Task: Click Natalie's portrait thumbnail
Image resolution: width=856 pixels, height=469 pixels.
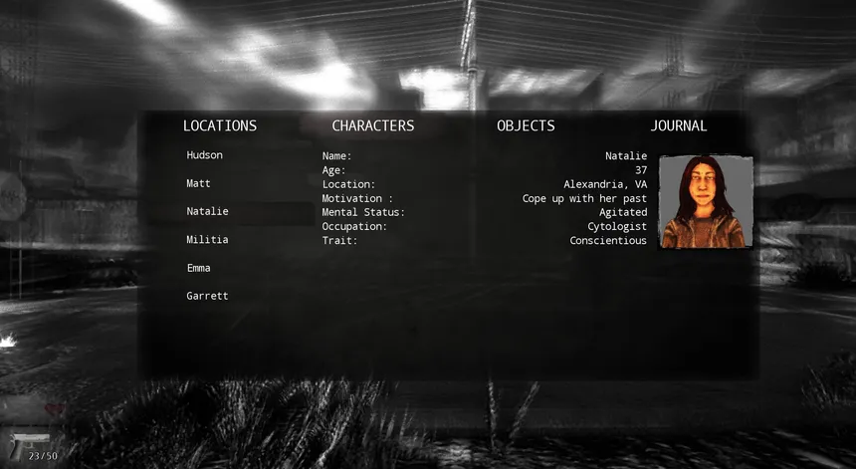Action: pos(706,202)
